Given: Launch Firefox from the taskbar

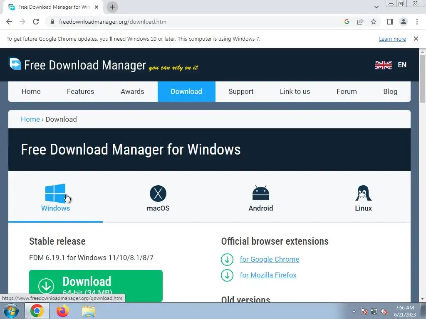Looking at the screenshot, I should pyautogui.click(x=63, y=311).
